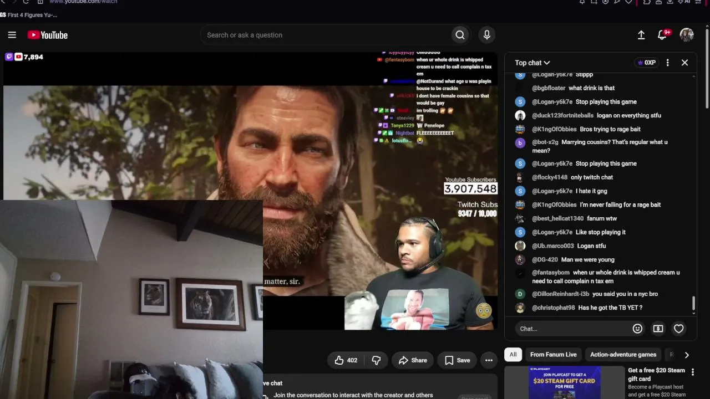Start voice search with the microphone

point(487,35)
